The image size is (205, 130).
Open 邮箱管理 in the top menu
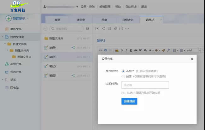coord(105,7)
